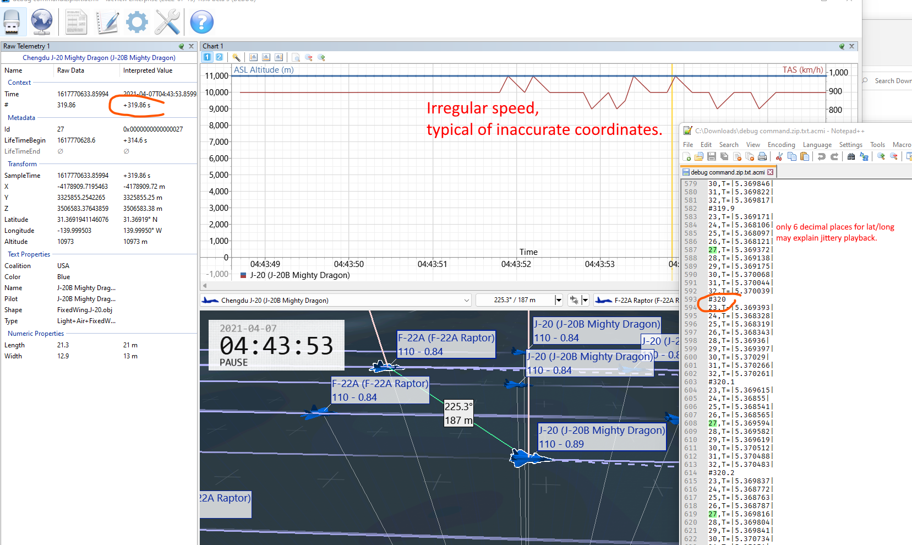Viewport: 912px width, 545px height.
Task: Open Find with the Notepad++ binoculars icon
Action: 851,157
